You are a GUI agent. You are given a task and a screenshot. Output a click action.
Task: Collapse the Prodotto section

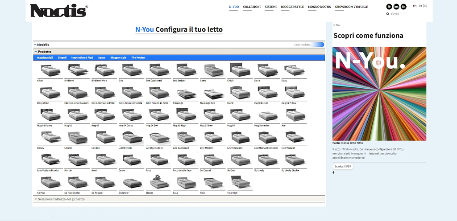(x=43, y=52)
